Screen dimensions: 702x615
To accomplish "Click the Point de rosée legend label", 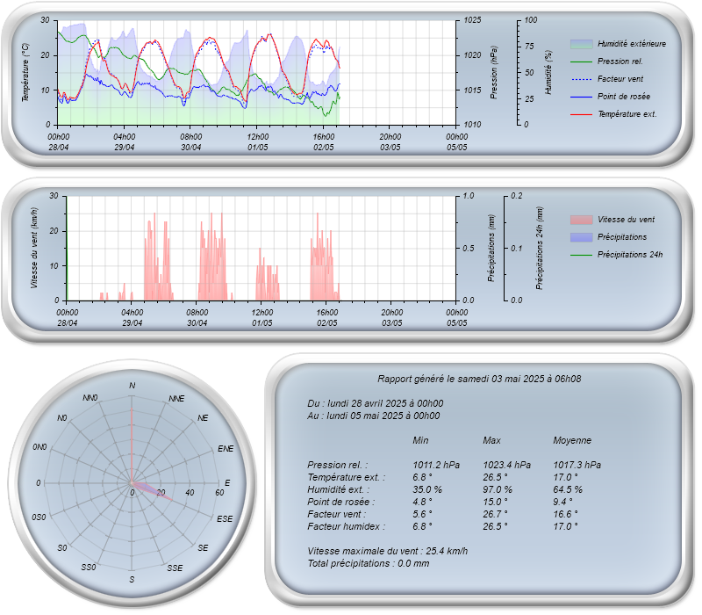I will point(624,97).
